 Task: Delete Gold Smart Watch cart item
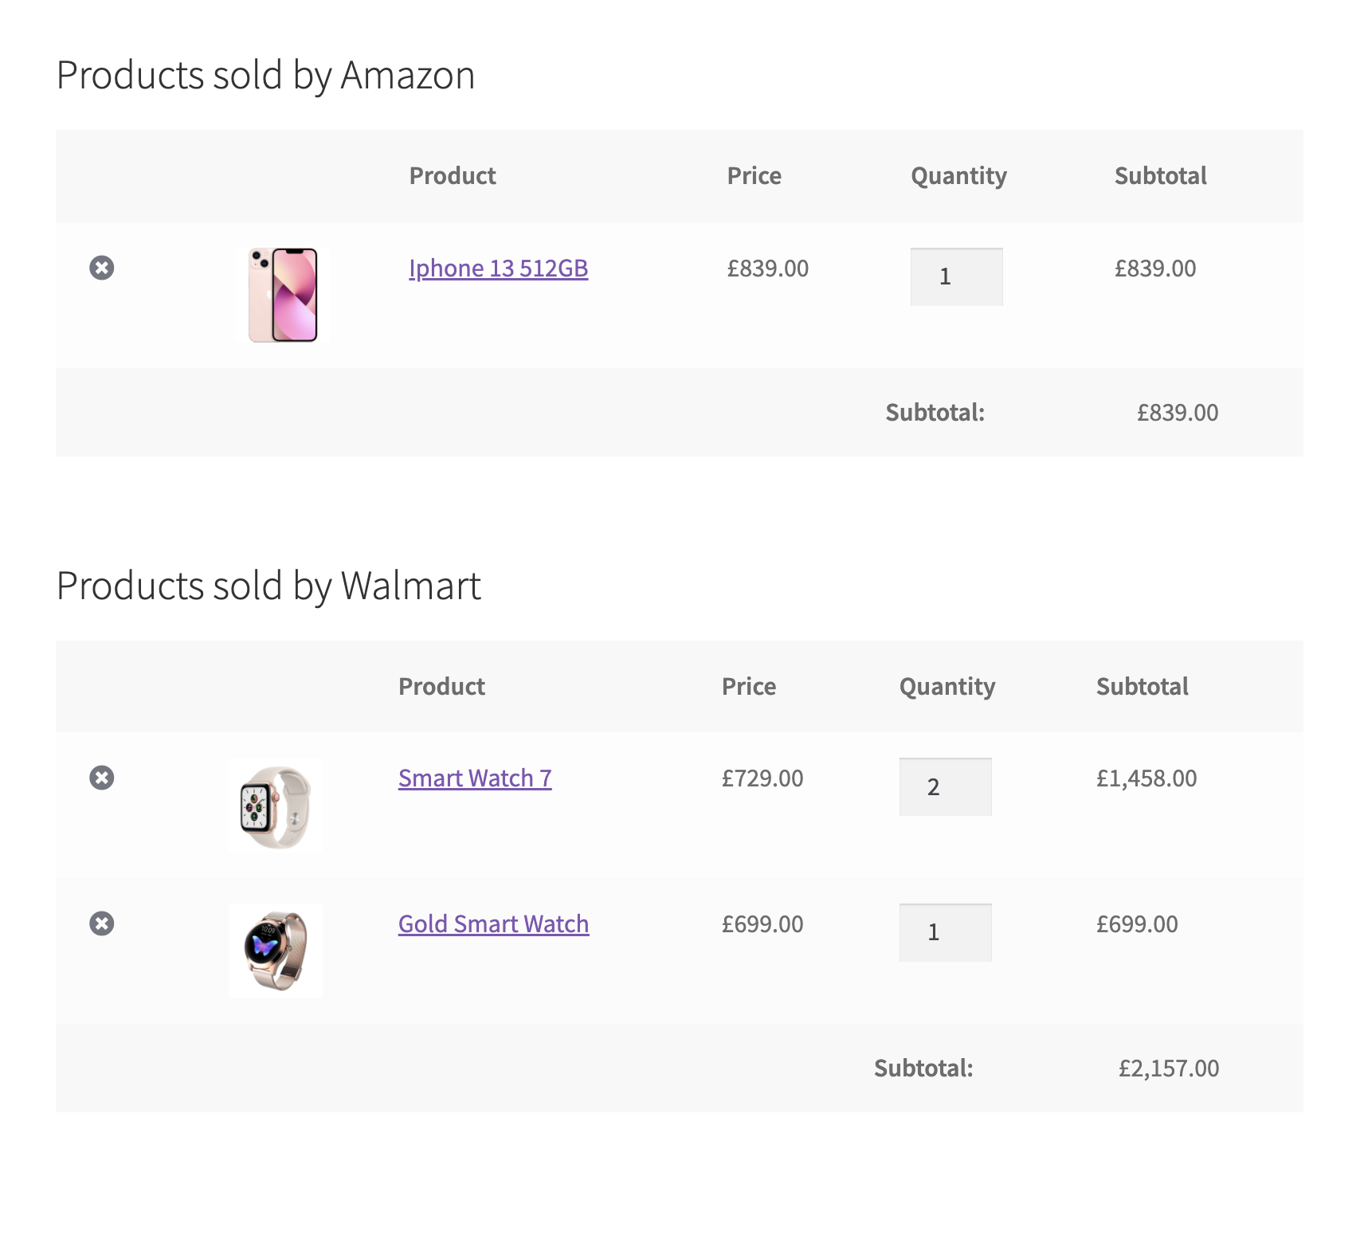pyautogui.click(x=101, y=923)
